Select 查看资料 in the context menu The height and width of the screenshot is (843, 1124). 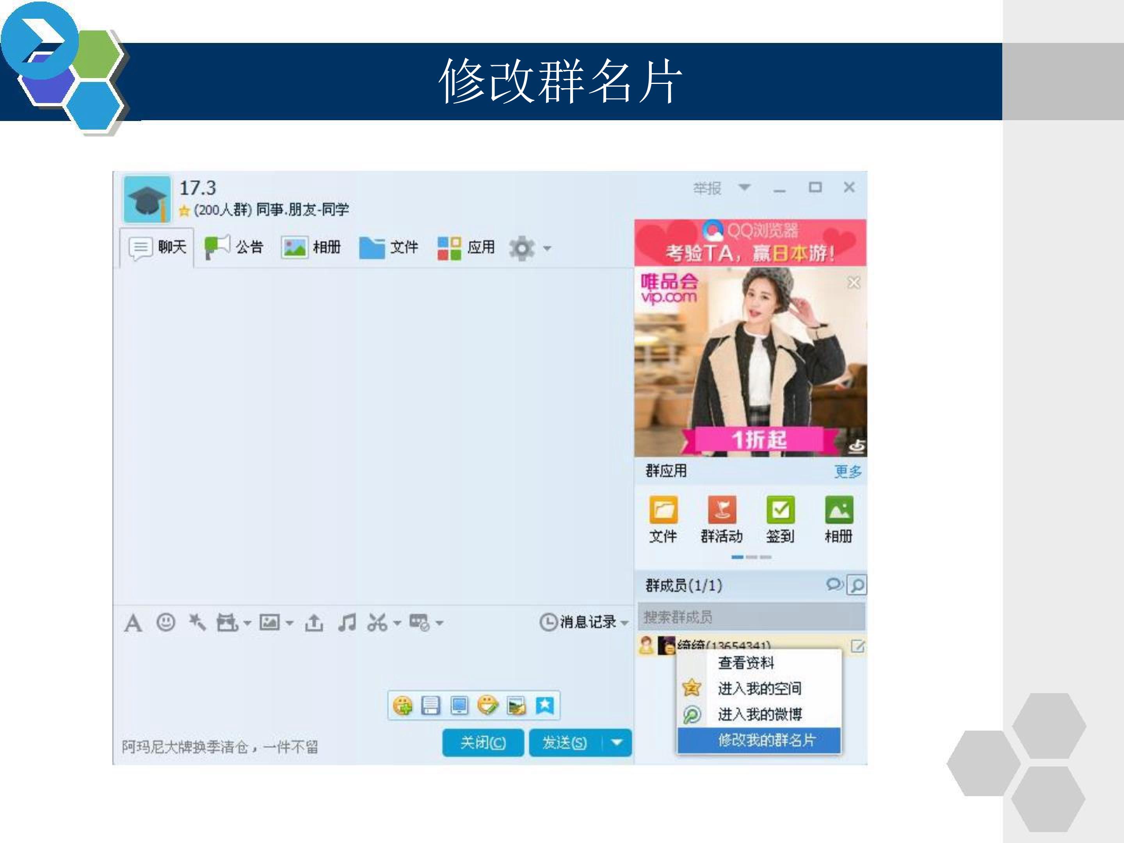pos(759,663)
